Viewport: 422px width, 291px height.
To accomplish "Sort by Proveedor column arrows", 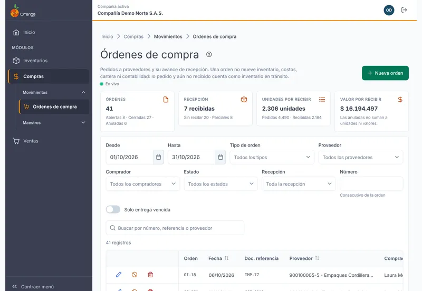I will pyautogui.click(x=317, y=258).
